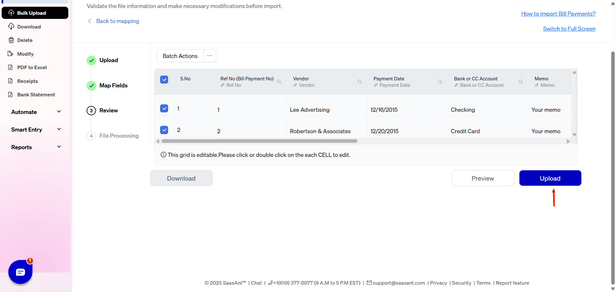Toggle the select-all header checkbox

tap(164, 79)
